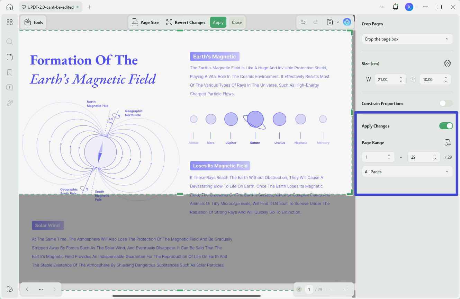Click the Jupiter planet label

point(231,143)
